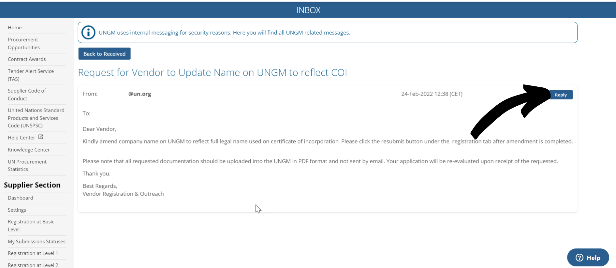
Task: Open Contract Awards page
Action: (27, 59)
